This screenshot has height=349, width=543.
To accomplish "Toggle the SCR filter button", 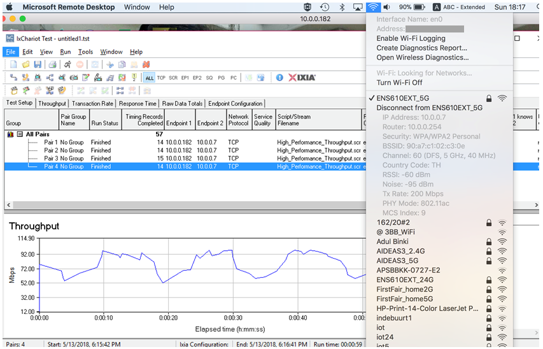I will [x=173, y=78].
